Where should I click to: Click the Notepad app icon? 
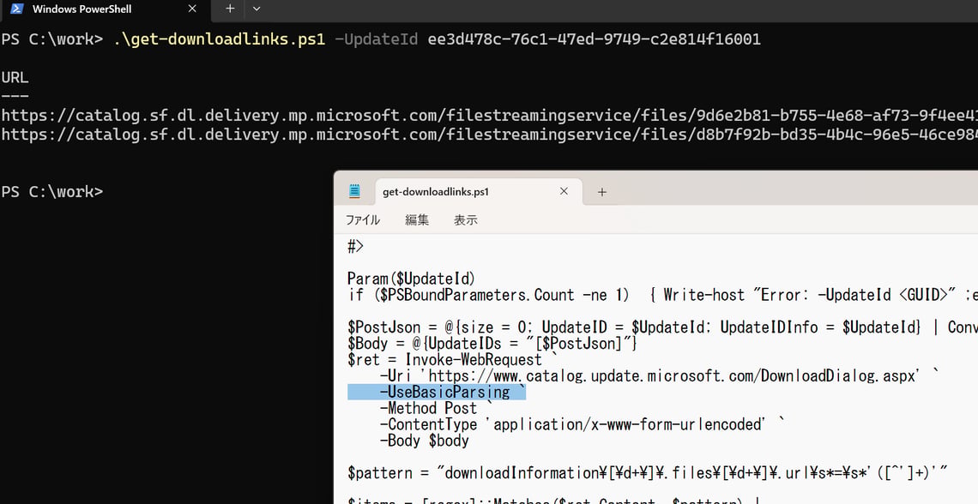tap(355, 191)
